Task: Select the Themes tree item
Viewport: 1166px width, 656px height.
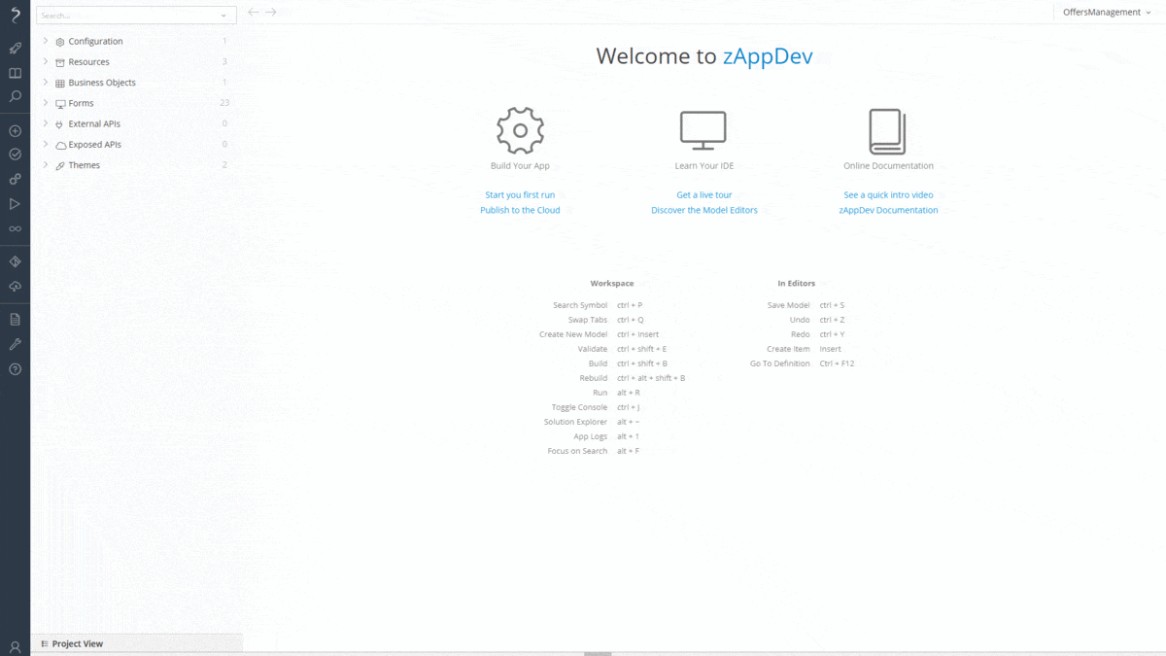Action: (84, 165)
